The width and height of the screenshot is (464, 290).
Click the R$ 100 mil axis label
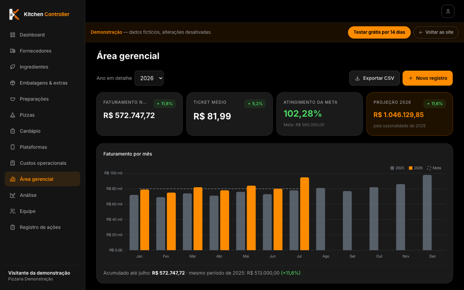pyautogui.click(x=113, y=173)
